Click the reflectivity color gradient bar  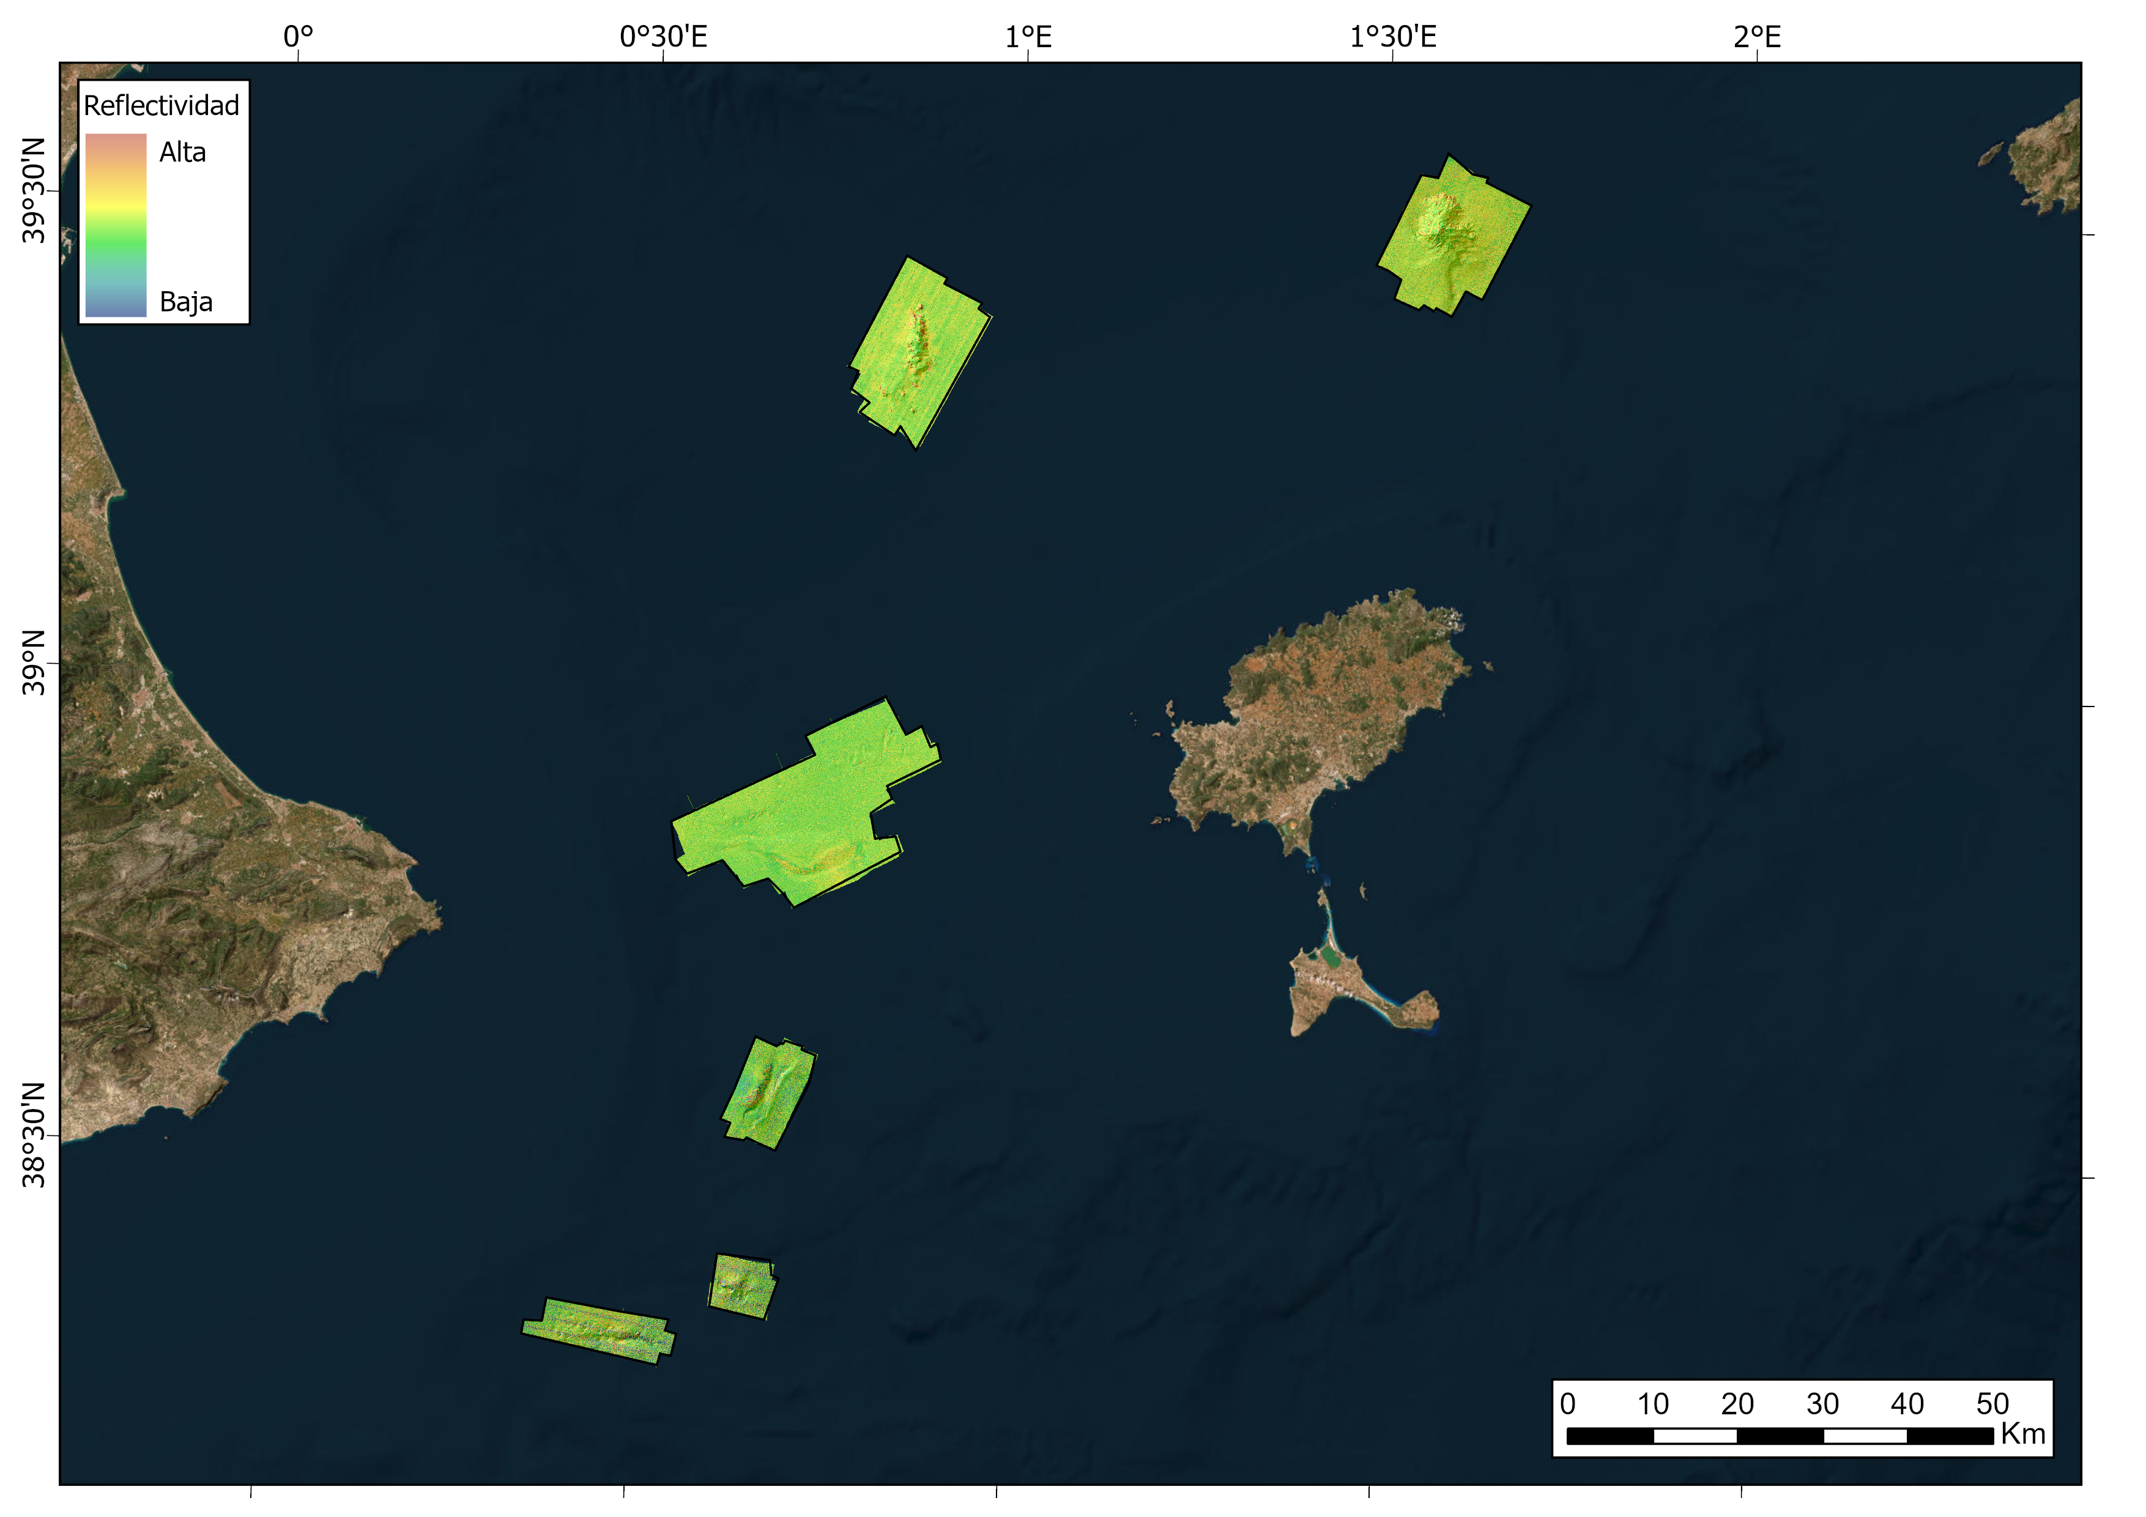pyautogui.click(x=116, y=225)
